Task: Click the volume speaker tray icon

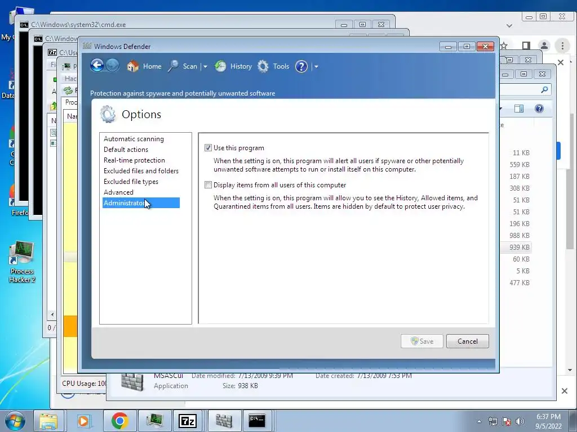Action: (520, 422)
